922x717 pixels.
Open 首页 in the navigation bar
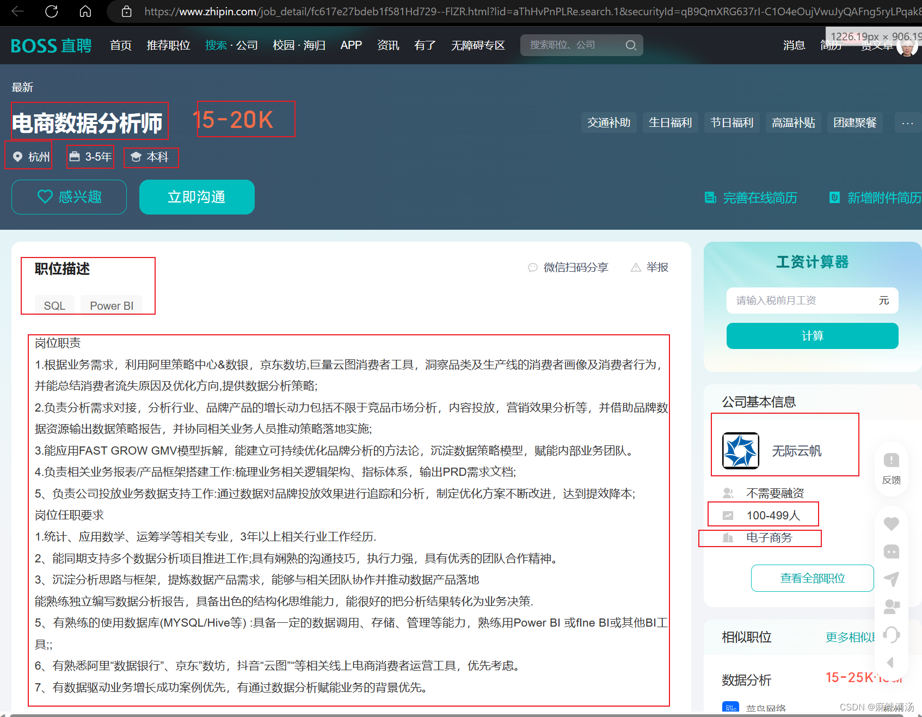(x=121, y=45)
